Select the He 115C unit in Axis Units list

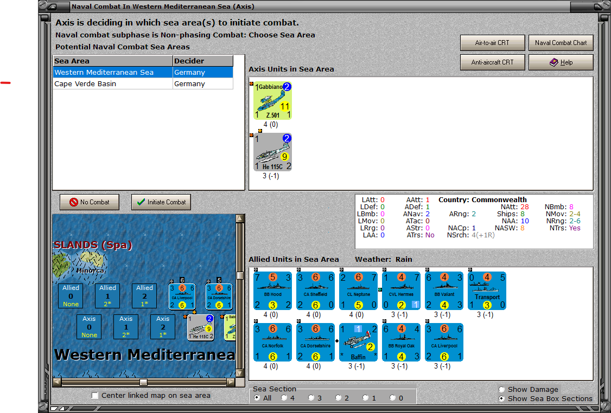point(273,152)
